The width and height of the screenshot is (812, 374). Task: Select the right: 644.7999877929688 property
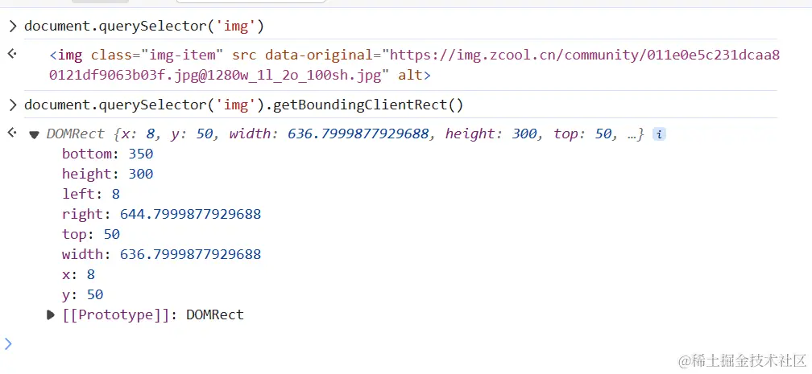pyautogui.click(x=162, y=214)
